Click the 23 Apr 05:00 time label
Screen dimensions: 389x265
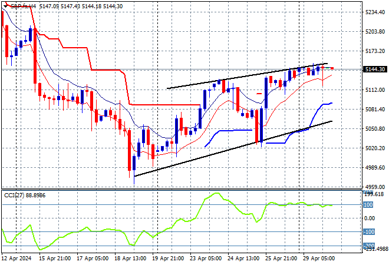click(206, 259)
